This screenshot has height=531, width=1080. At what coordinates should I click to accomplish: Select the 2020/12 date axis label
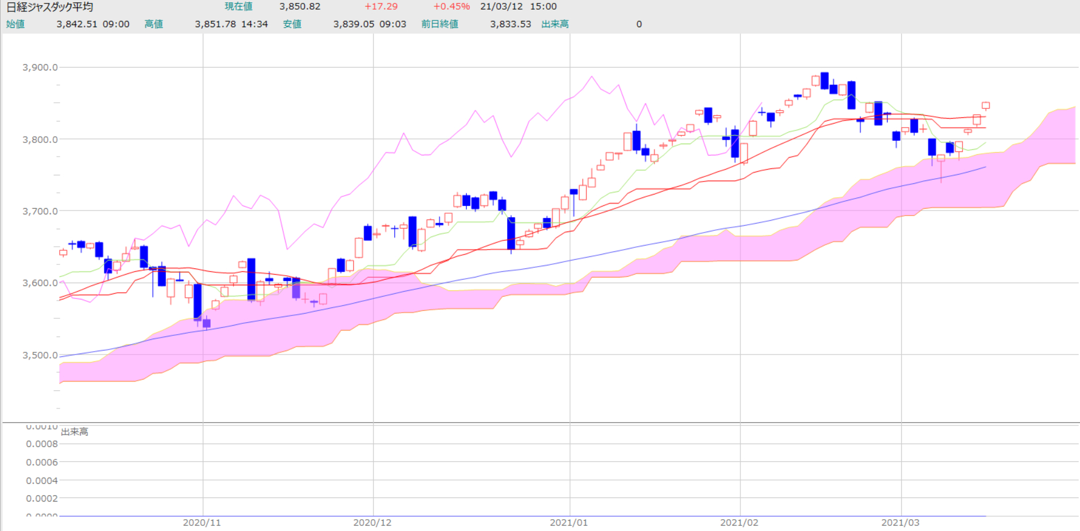(x=372, y=522)
